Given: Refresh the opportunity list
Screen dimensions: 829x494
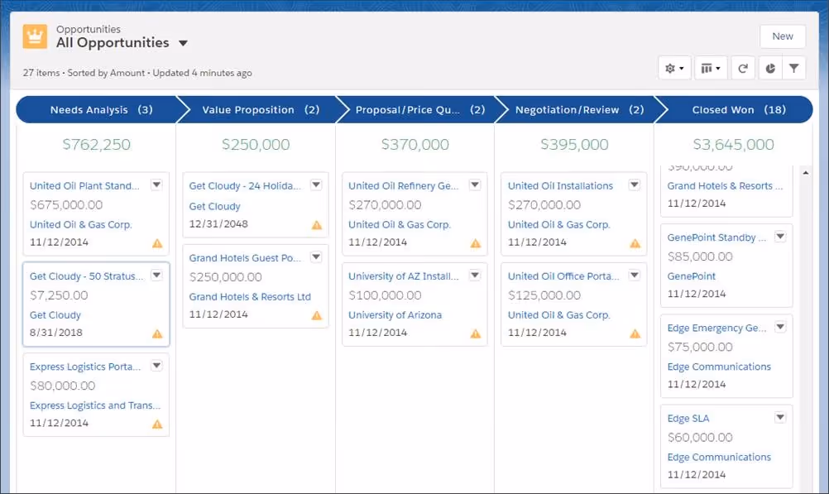Looking at the screenshot, I should click(742, 68).
